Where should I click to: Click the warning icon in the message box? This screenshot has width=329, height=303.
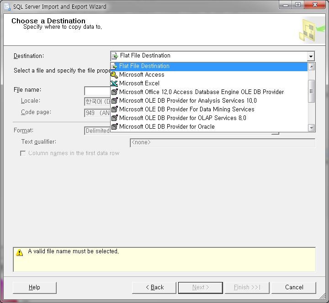[x=20, y=252]
